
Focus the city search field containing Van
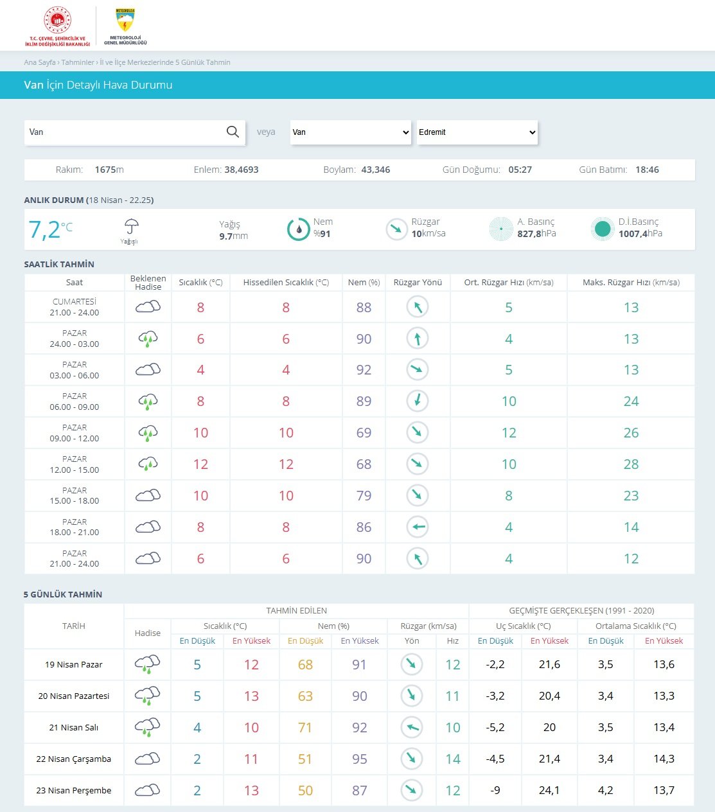(x=125, y=132)
